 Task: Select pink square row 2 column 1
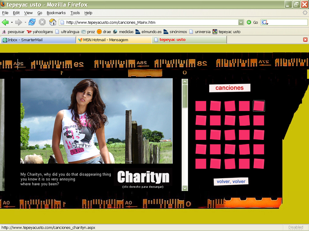[201, 120]
